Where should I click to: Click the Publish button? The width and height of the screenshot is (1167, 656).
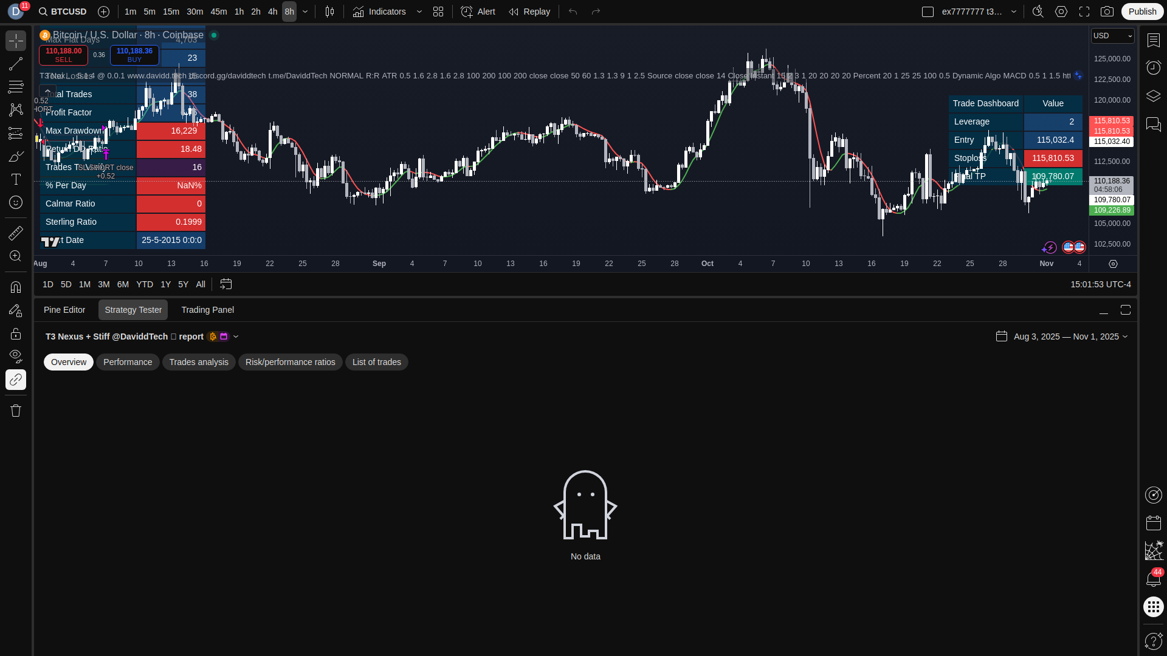1142,12
